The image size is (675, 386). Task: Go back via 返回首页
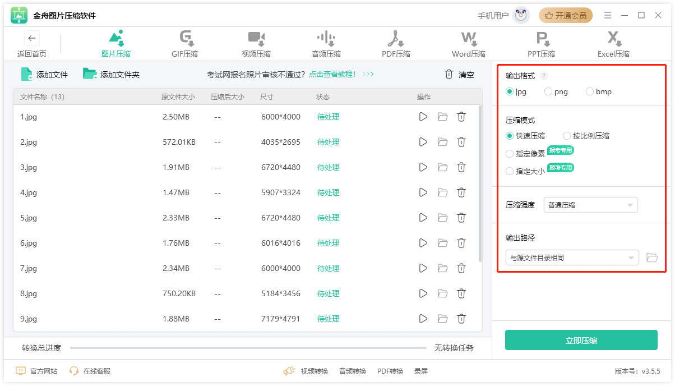pos(31,43)
